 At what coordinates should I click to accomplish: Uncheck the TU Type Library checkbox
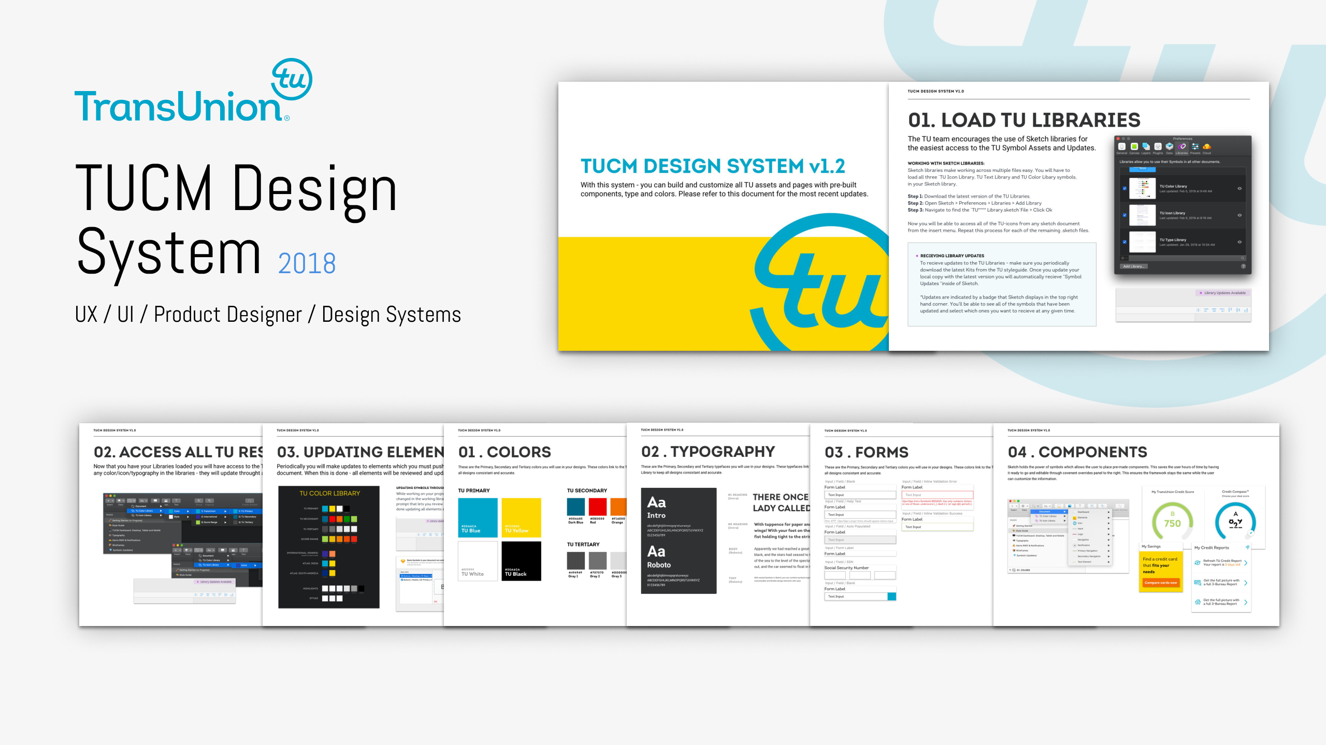(x=1125, y=242)
